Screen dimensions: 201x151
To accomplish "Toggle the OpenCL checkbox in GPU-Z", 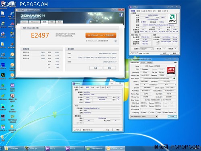I will (141, 112).
